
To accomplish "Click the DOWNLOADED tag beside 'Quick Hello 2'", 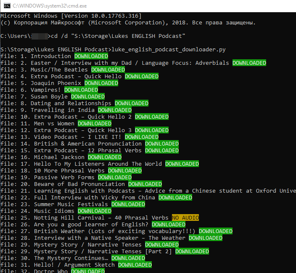I will coord(152,117).
